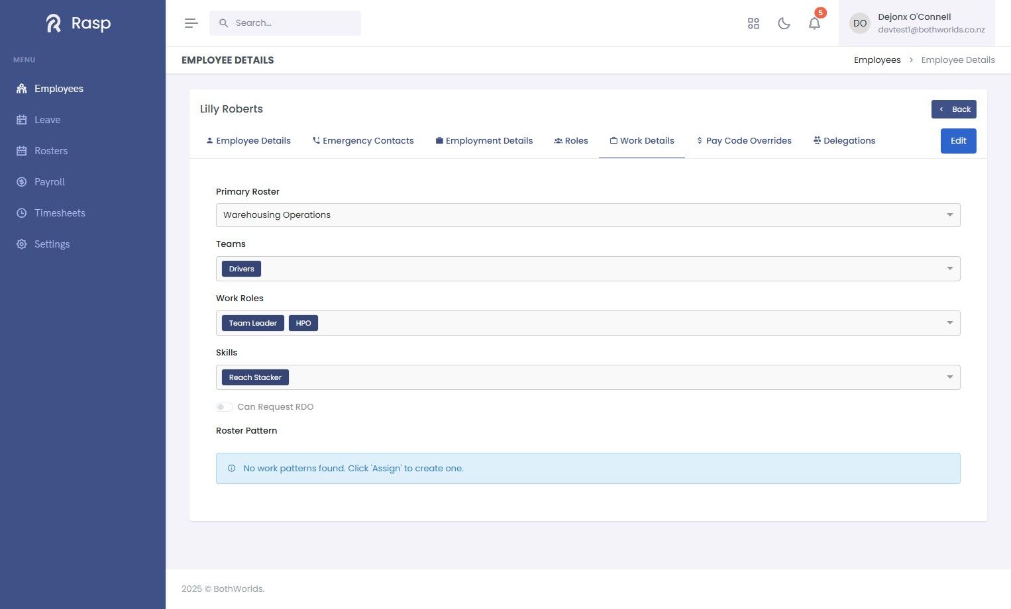The image size is (1011, 609).
Task: Switch to Emergency Contacts tab
Action: (x=363, y=141)
